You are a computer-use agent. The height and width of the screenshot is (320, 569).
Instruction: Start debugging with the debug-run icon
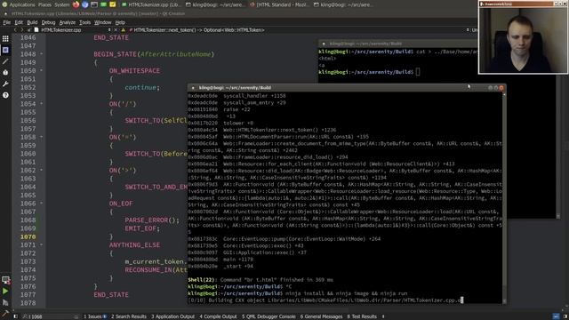point(5,302)
